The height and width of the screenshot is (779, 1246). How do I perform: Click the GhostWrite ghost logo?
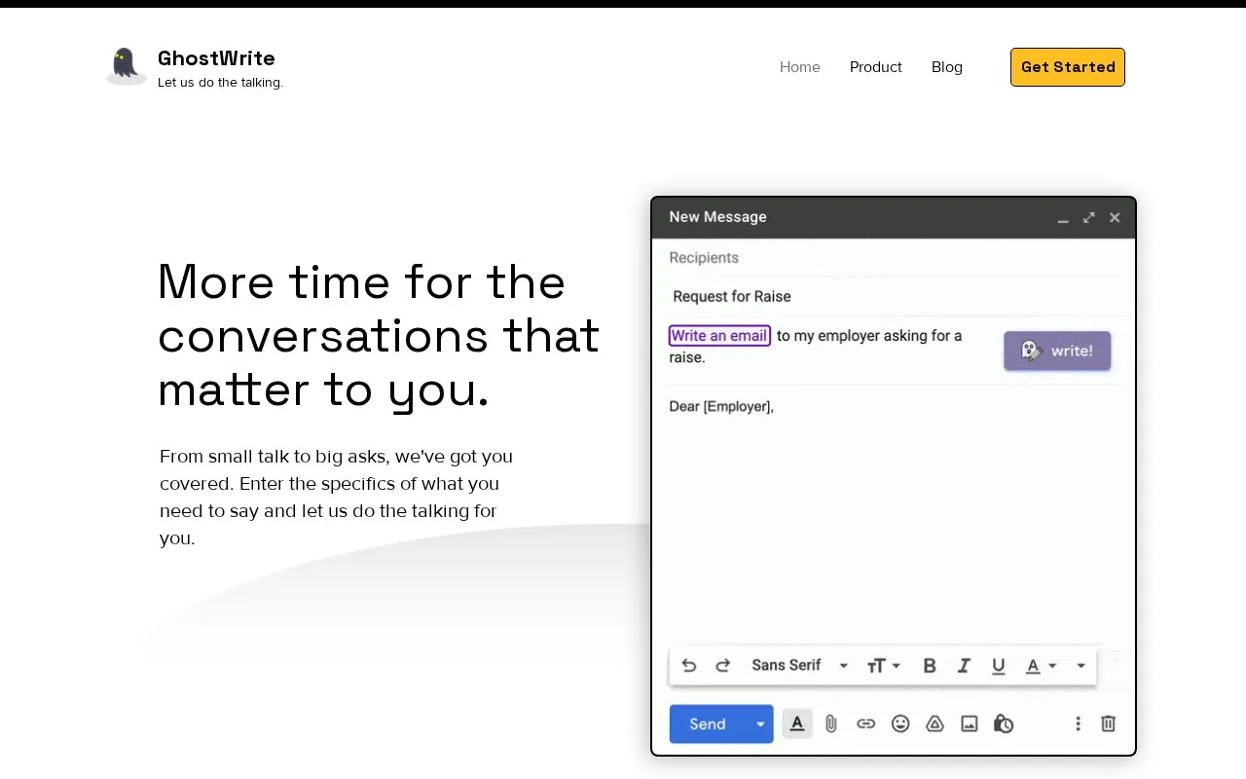[126, 66]
